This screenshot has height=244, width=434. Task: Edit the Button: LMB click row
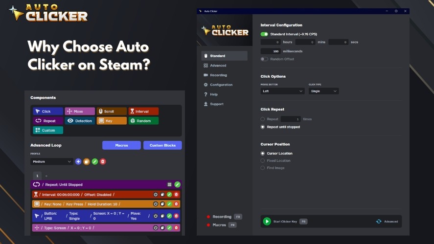pos(169,216)
